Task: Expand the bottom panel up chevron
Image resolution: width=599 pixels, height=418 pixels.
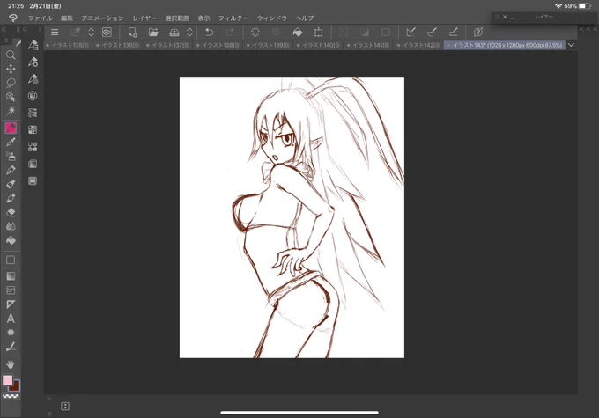Action: pos(49,399)
